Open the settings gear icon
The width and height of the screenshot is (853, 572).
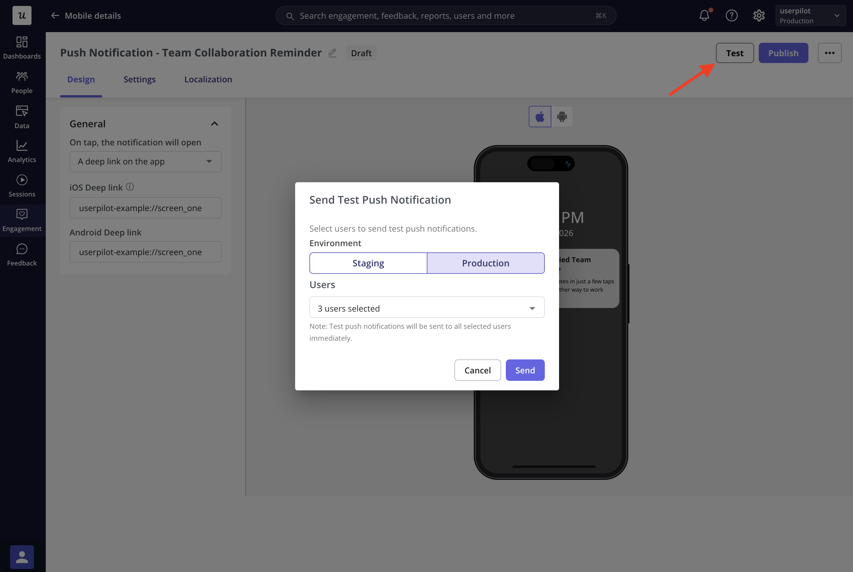coord(758,16)
